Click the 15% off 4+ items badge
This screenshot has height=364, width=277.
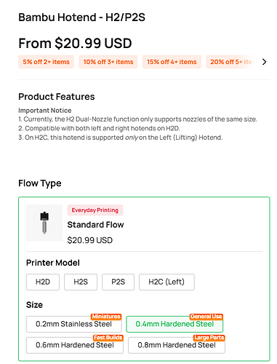(x=172, y=62)
